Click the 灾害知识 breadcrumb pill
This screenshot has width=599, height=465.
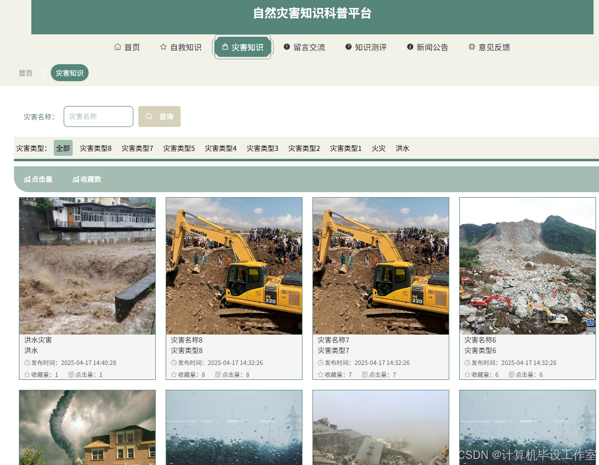pyautogui.click(x=70, y=73)
